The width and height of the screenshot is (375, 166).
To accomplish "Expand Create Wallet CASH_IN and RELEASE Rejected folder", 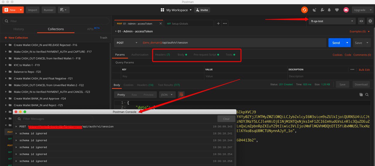I will [6, 45].
